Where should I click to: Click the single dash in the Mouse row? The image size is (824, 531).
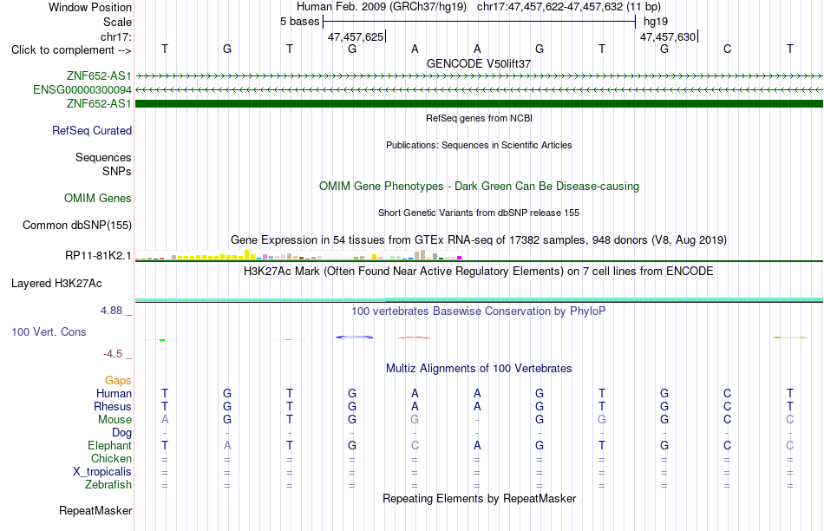(477, 420)
